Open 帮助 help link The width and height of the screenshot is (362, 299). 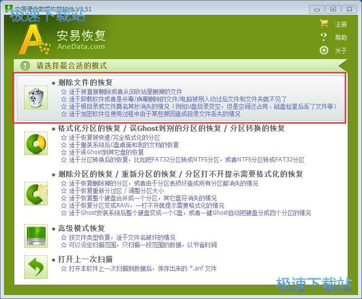(341, 37)
